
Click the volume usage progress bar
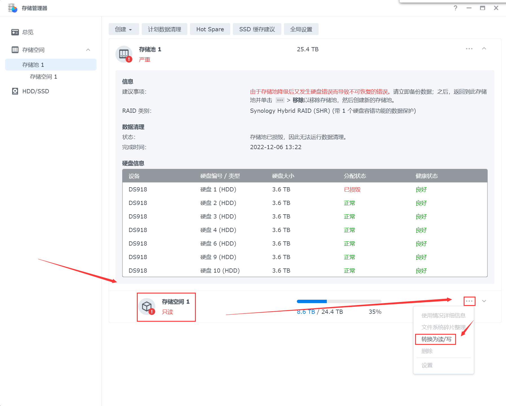[x=339, y=301]
